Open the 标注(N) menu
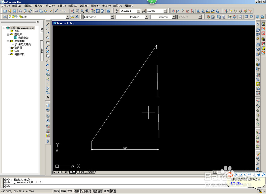Viewport: 266px width, 194px height. point(84,6)
